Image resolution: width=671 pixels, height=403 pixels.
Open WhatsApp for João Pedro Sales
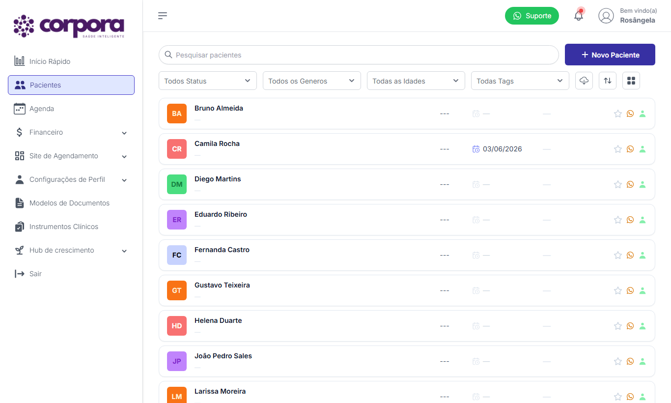click(x=630, y=361)
